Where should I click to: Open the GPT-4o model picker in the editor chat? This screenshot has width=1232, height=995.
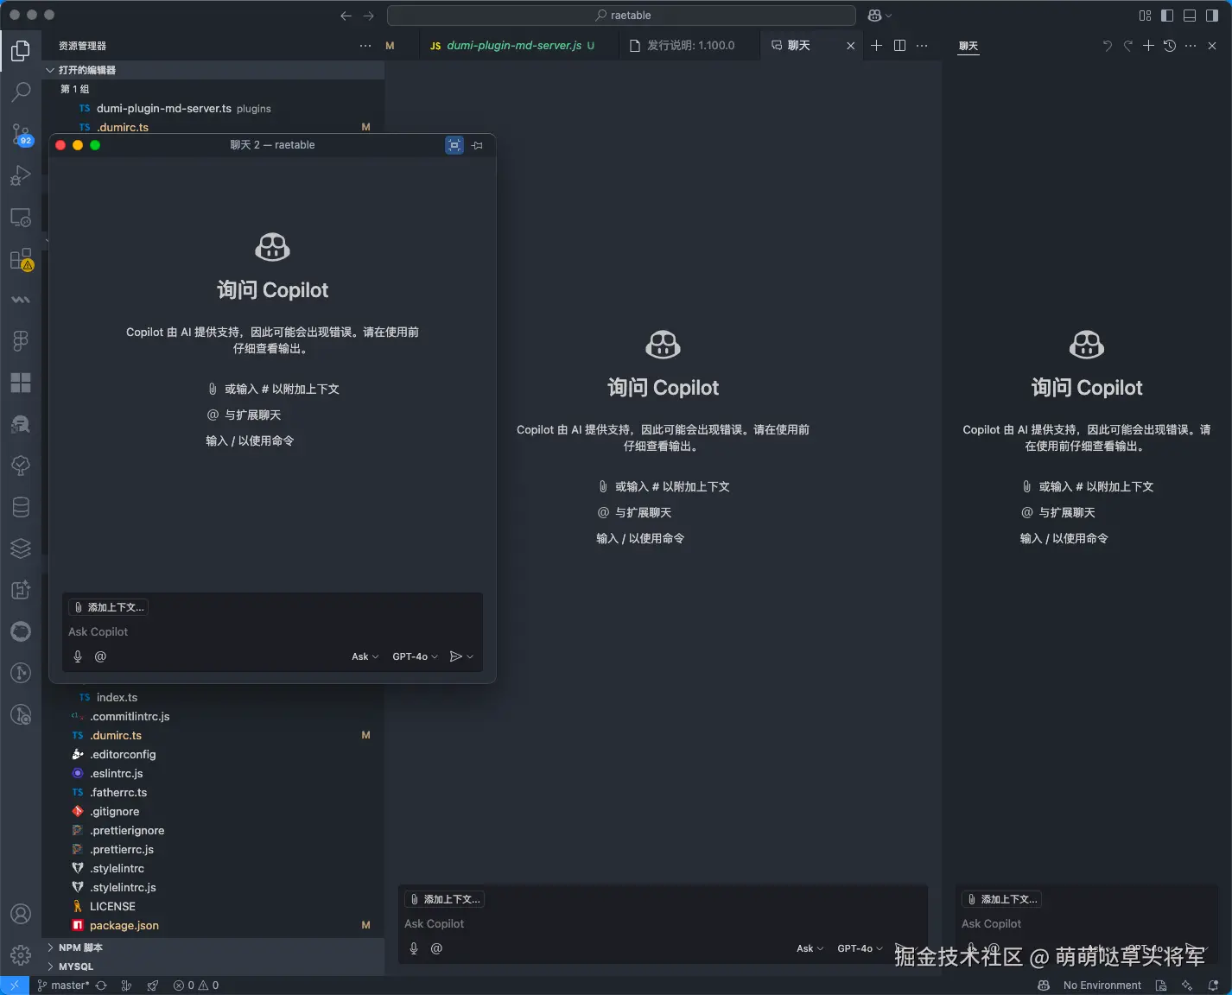tap(860, 948)
